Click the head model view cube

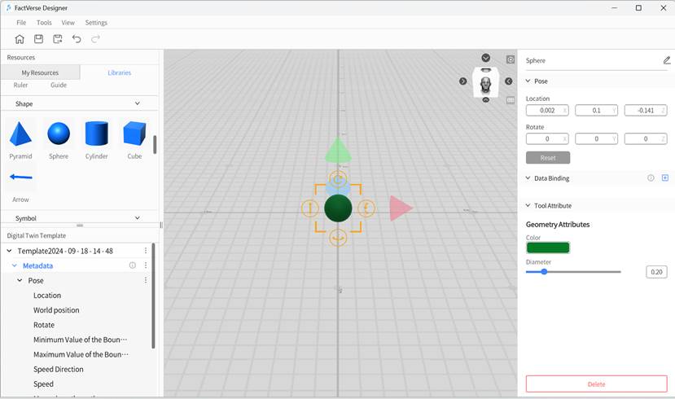pyautogui.click(x=485, y=84)
